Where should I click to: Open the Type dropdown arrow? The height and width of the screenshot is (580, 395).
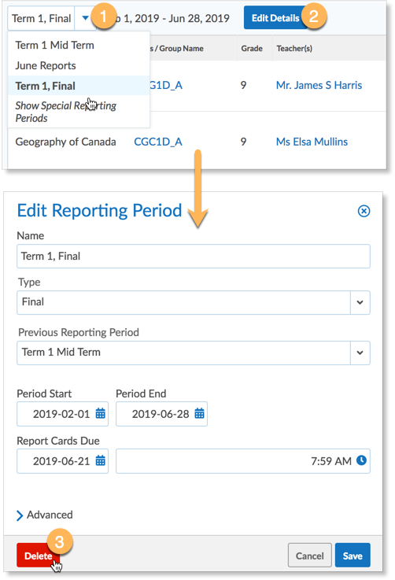[360, 302]
